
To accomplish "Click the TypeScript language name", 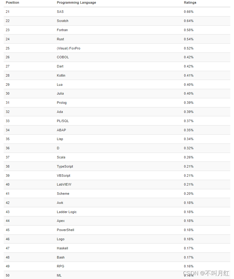I will point(65,166).
